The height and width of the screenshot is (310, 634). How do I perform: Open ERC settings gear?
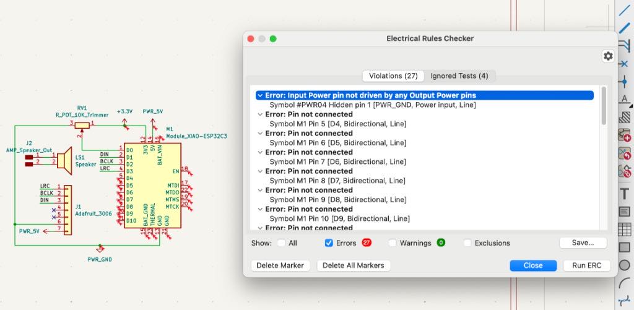(608, 56)
